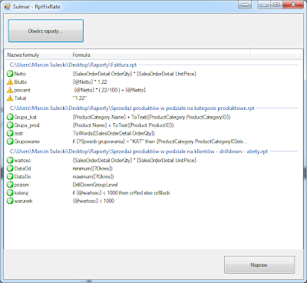Select the procent formula row name
The image size is (307, 283).
click(22, 90)
